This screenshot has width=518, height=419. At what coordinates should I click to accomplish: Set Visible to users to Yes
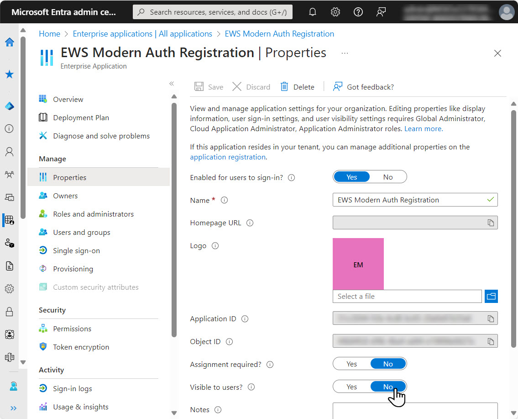pos(351,387)
